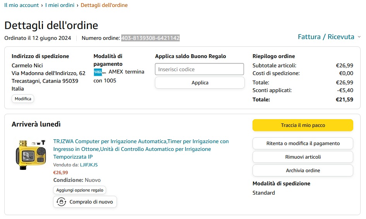Open the Fattura / Ricevuta invoice link
Screen dimensions: 366x219
click(326, 37)
